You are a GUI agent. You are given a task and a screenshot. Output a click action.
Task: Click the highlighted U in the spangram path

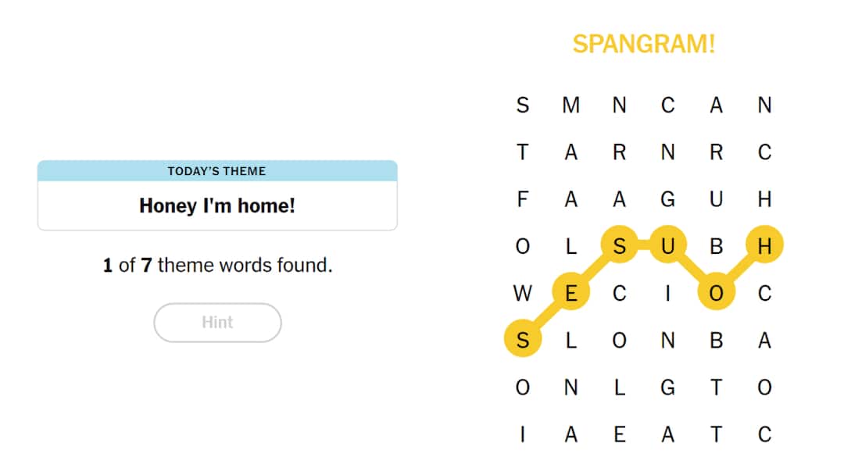(668, 245)
